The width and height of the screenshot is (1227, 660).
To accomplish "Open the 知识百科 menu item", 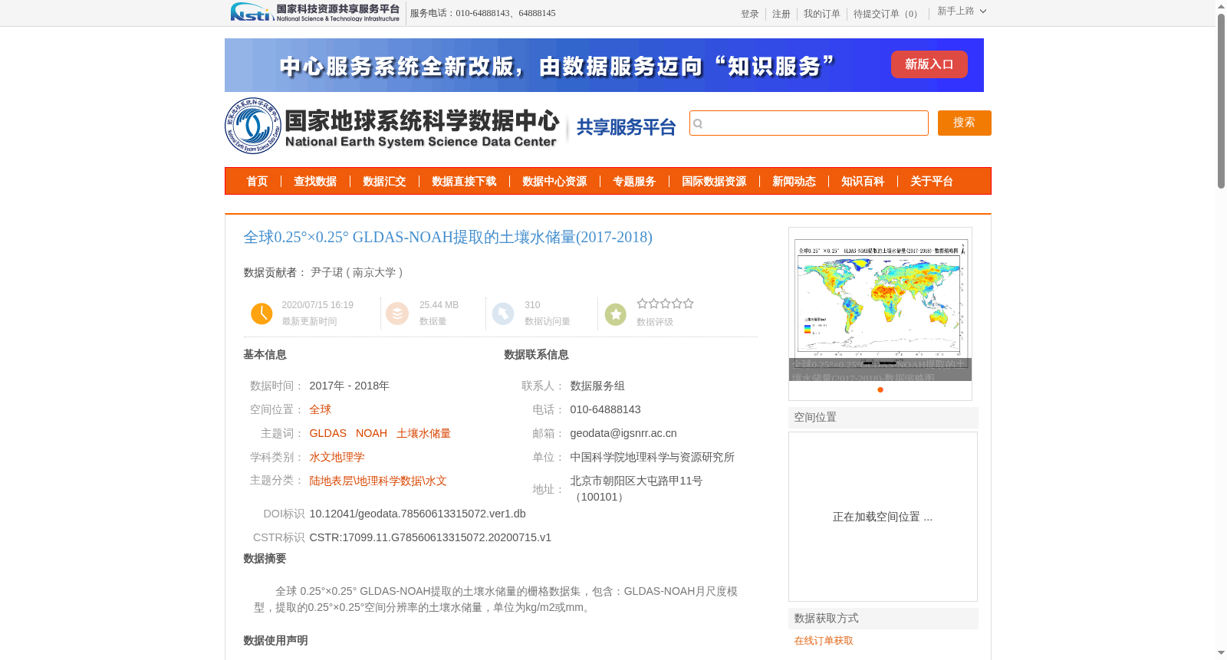I will coord(863,182).
